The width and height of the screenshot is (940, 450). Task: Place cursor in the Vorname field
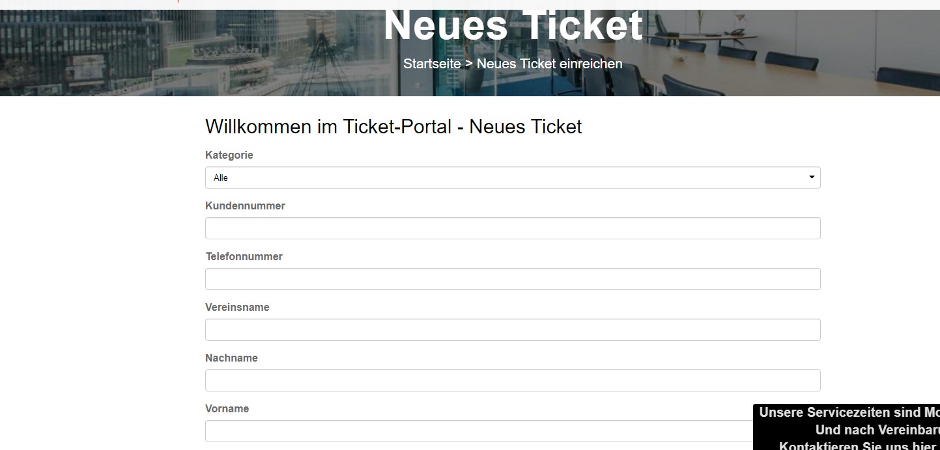pos(479,431)
